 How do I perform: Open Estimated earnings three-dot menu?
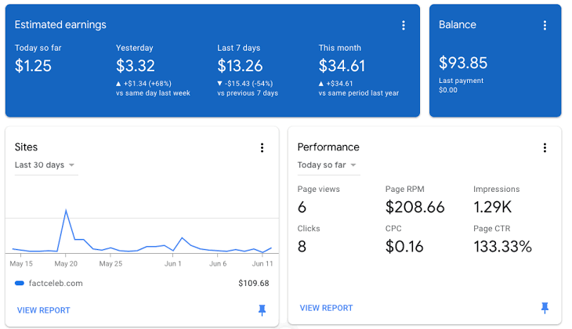(404, 25)
